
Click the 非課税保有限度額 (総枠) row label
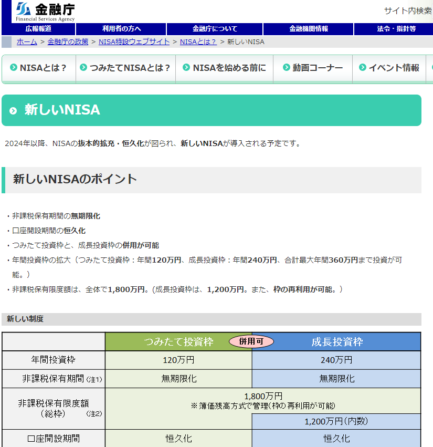pyautogui.click(x=54, y=409)
